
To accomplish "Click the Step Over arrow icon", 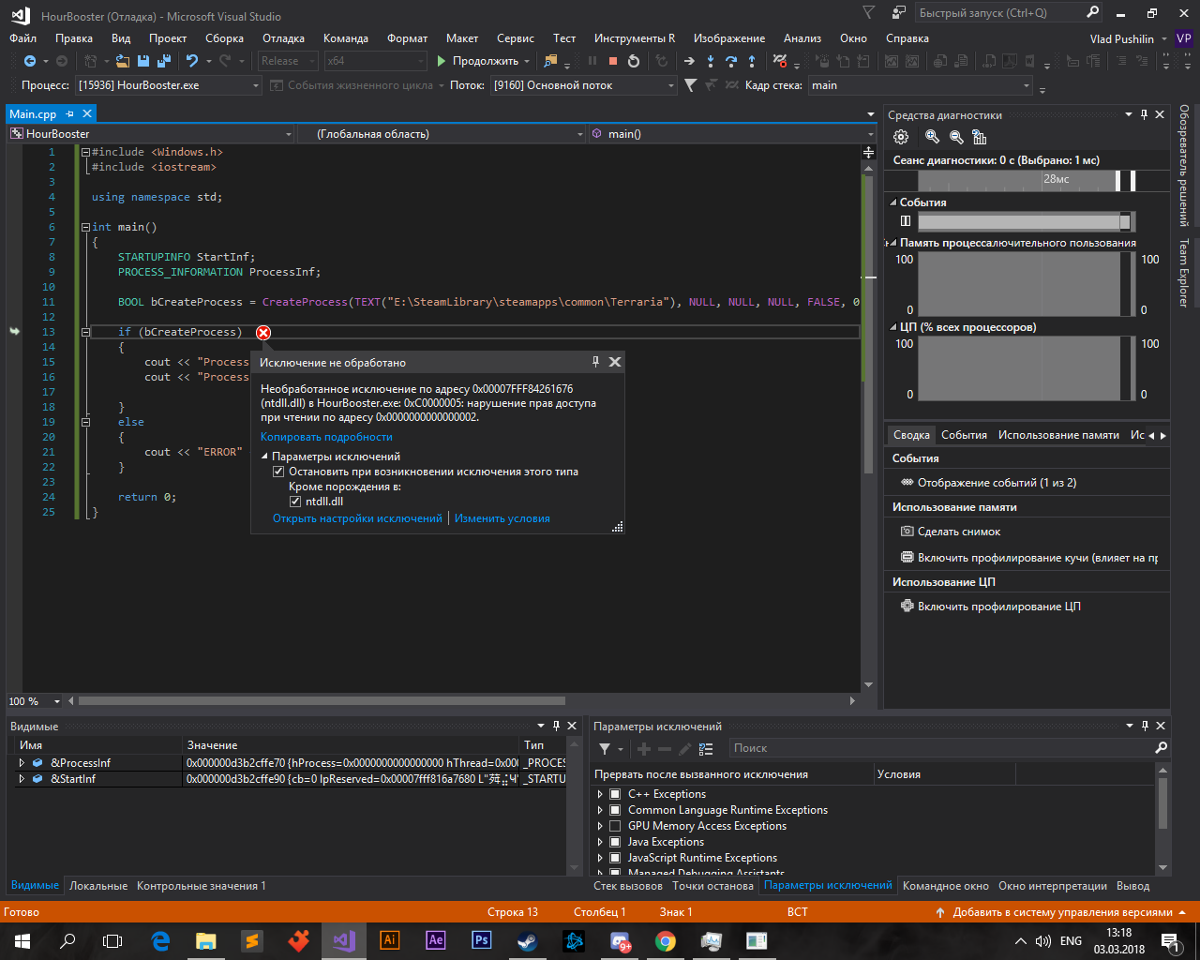I will coord(731,61).
